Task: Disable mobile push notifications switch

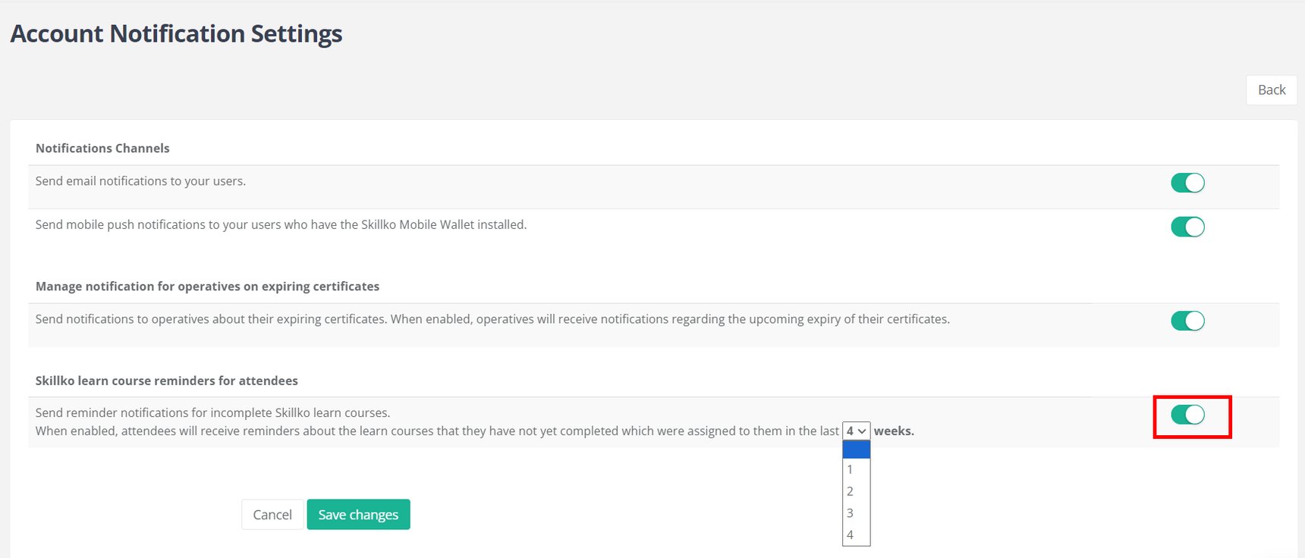Action: pyautogui.click(x=1187, y=227)
